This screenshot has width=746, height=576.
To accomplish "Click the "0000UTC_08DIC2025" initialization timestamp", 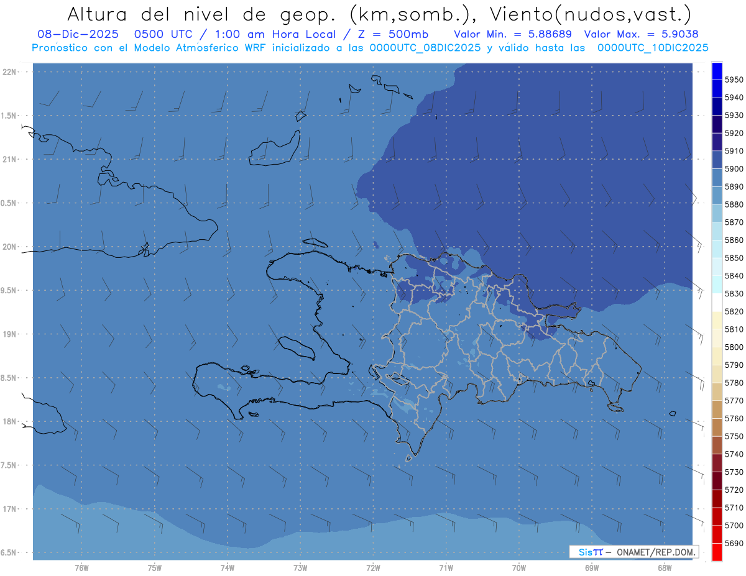I will (425, 48).
